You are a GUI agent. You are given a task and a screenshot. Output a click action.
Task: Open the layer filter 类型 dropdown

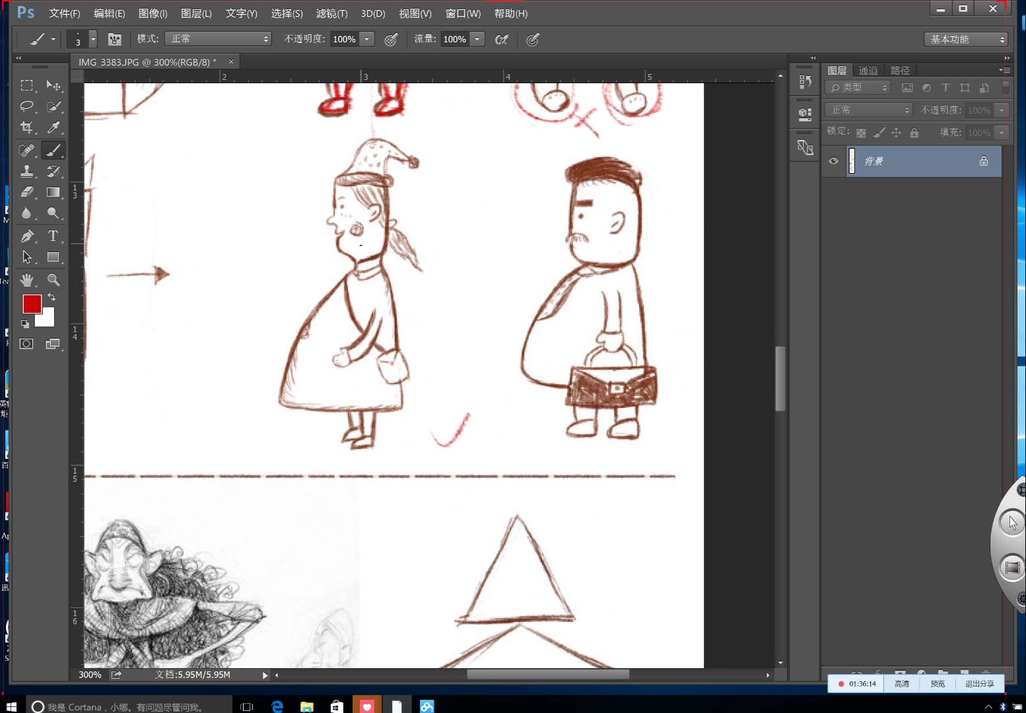[858, 87]
